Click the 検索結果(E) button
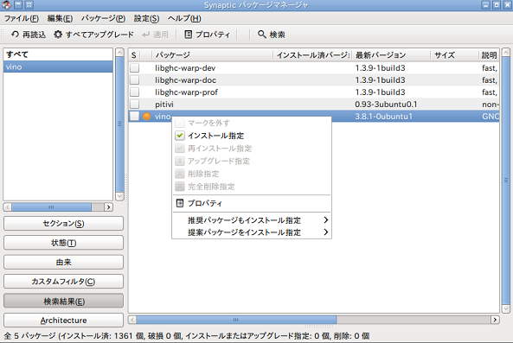This screenshot has width=513, height=343. pos(63,302)
